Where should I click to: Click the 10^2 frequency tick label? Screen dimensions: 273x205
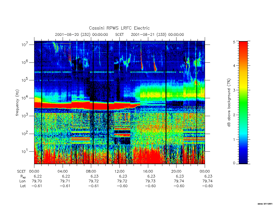tap(25, 134)
